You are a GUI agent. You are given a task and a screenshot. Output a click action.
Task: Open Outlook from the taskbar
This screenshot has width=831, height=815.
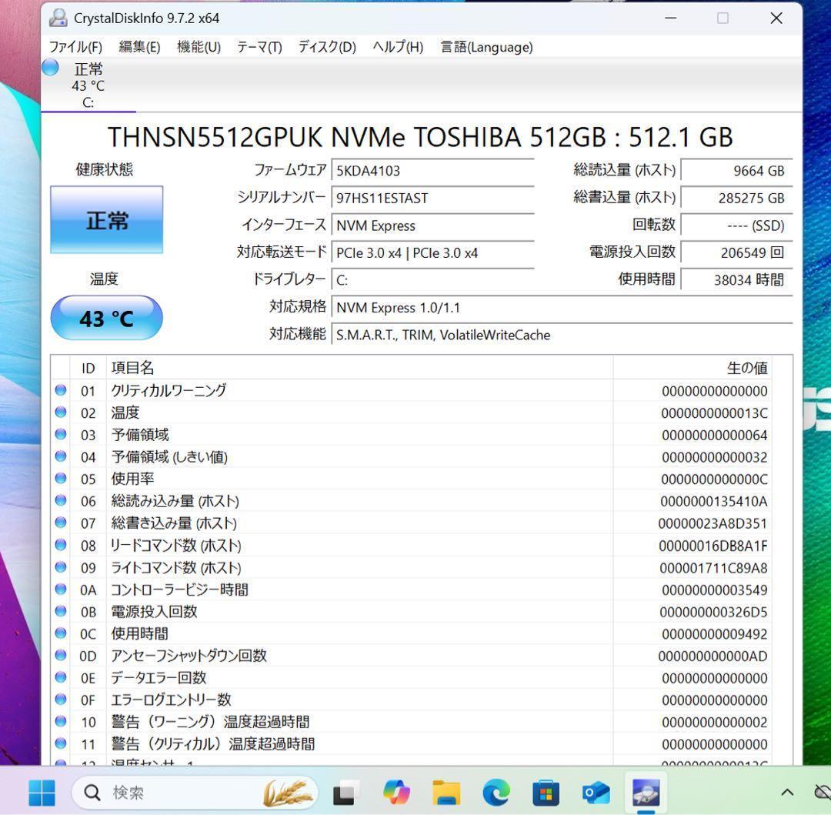(x=595, y=792)
